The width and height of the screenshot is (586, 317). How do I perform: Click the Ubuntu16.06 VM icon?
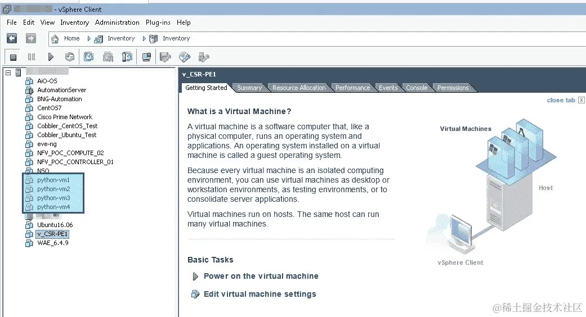click(x=29, y=225)
